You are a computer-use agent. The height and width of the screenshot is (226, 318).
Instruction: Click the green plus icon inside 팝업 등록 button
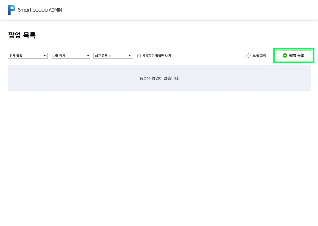[285, 55]
